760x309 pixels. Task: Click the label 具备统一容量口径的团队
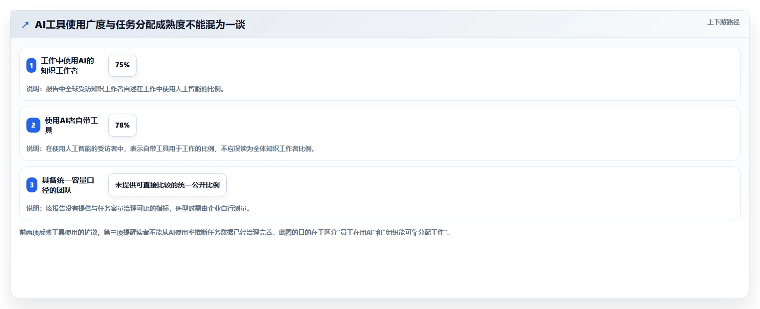click(x=68, y=185)
